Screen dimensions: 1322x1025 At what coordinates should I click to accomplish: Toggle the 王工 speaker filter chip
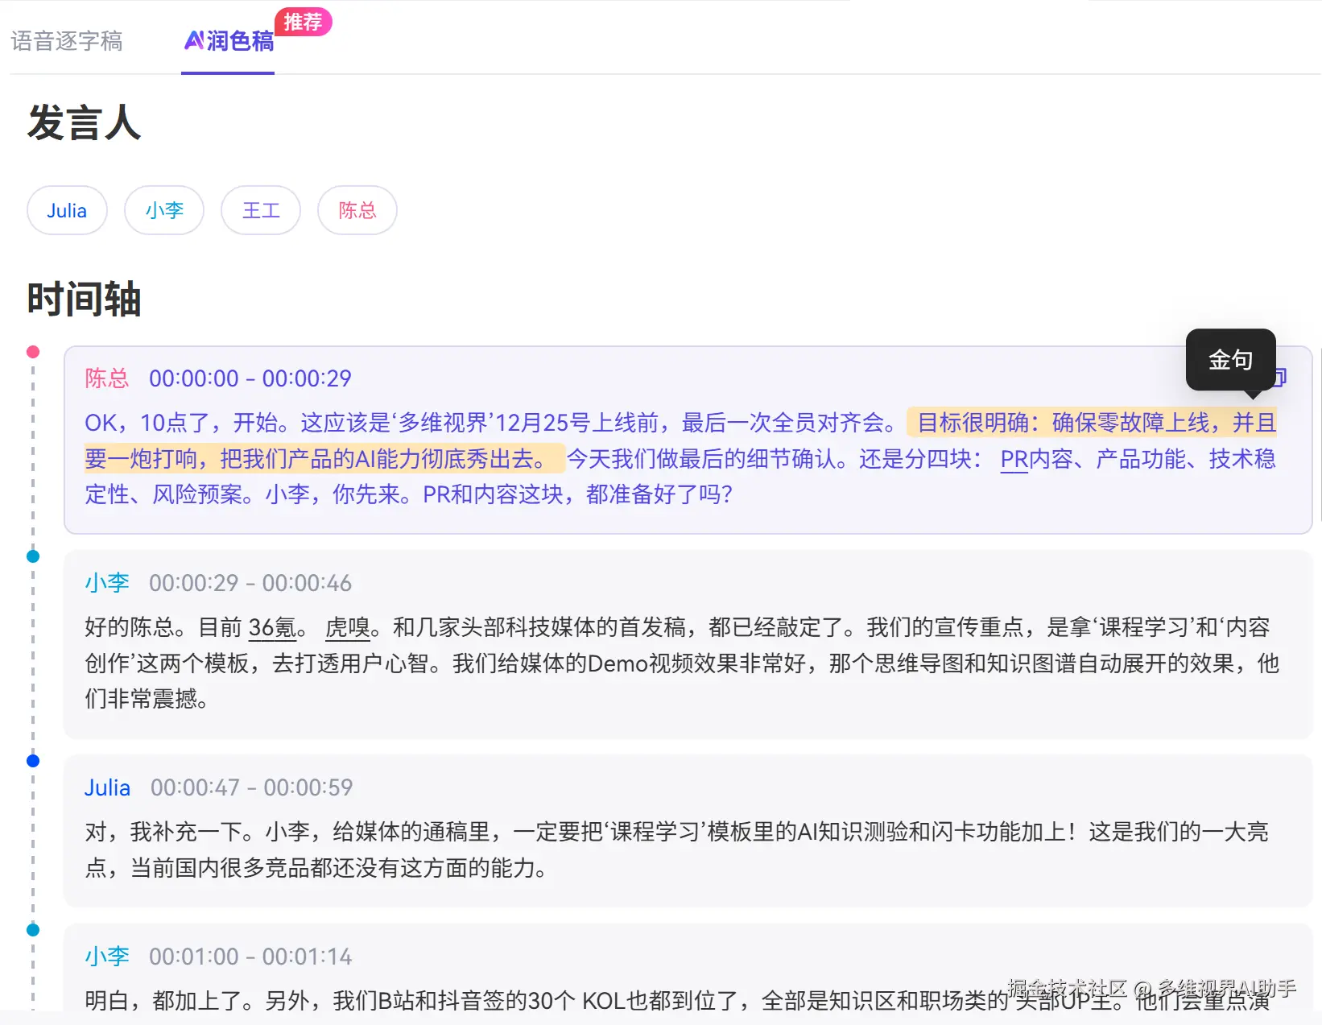pos(261,210)
